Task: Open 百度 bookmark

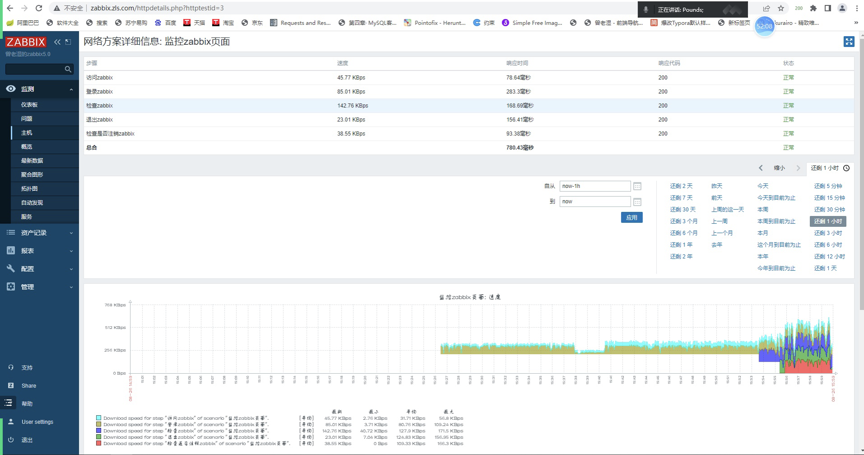Action: tap(165, 23)
